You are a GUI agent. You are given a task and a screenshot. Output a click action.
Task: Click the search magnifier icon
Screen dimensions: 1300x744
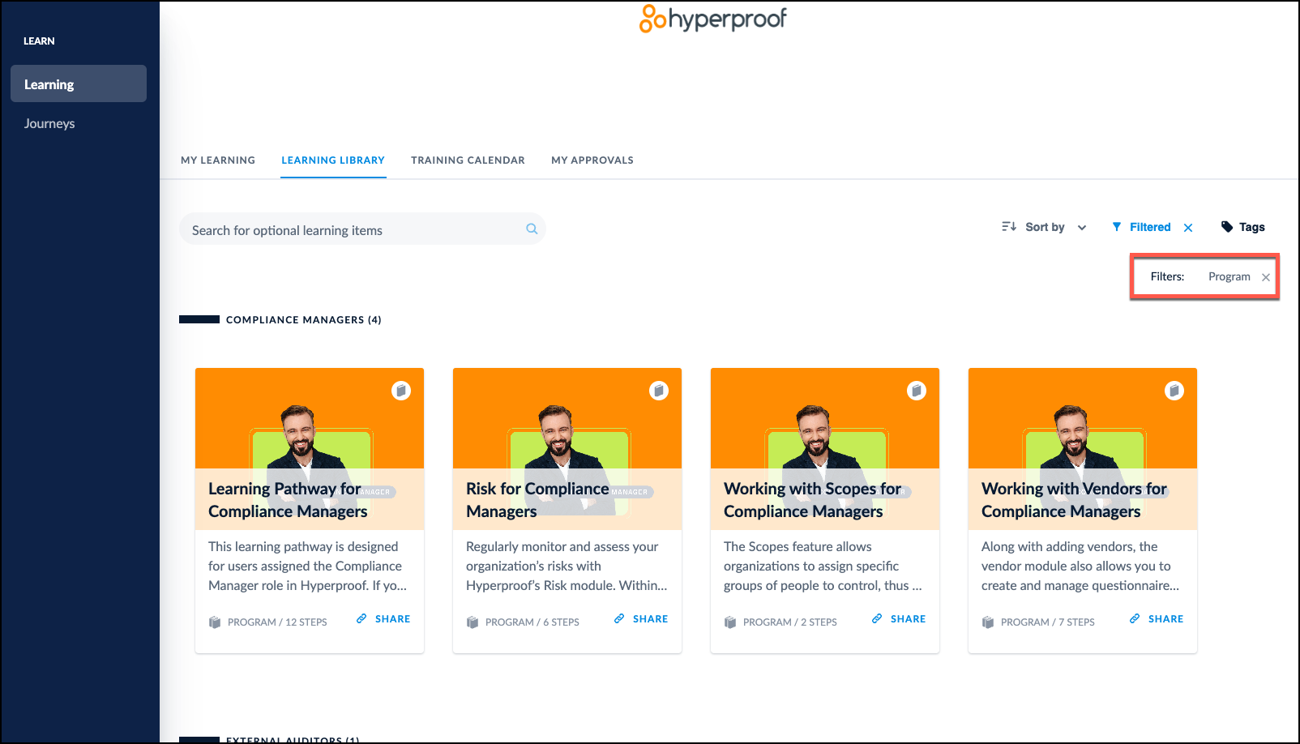[532, 229]
